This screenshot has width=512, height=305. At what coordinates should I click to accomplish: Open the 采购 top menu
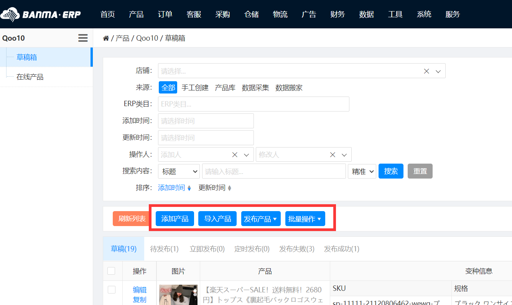pos(223,15)
